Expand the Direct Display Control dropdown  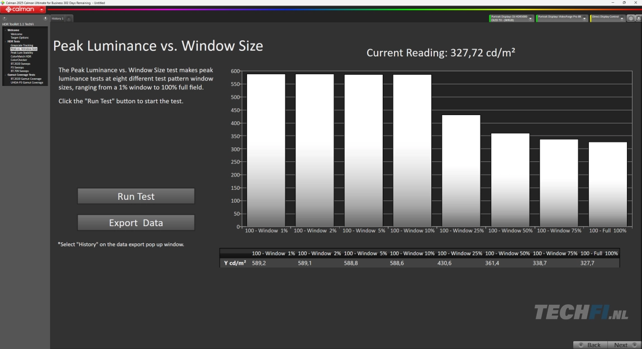[x=622, y=18]
